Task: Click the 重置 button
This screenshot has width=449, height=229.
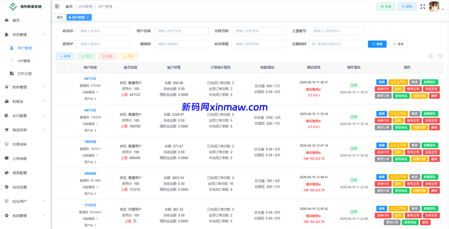Action: [398, 44]
